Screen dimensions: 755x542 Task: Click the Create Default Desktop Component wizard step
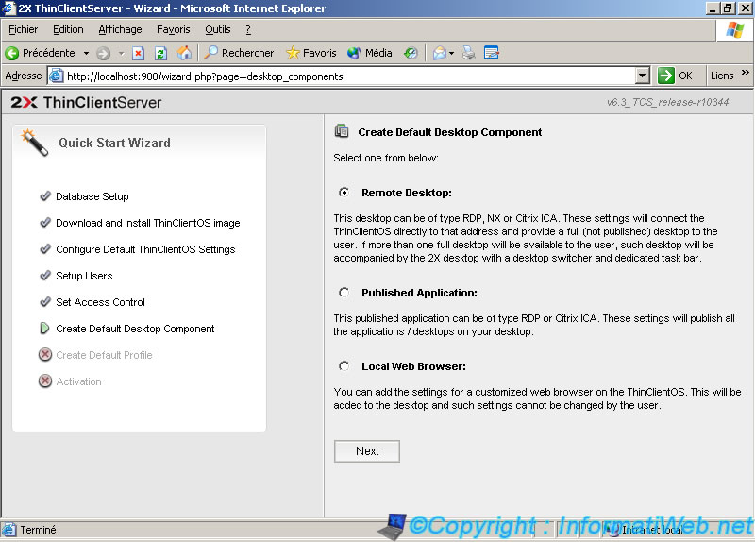[x=135, y=329]
